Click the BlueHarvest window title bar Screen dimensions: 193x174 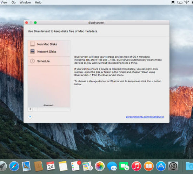pyautogui.click(x=96, y=23)
